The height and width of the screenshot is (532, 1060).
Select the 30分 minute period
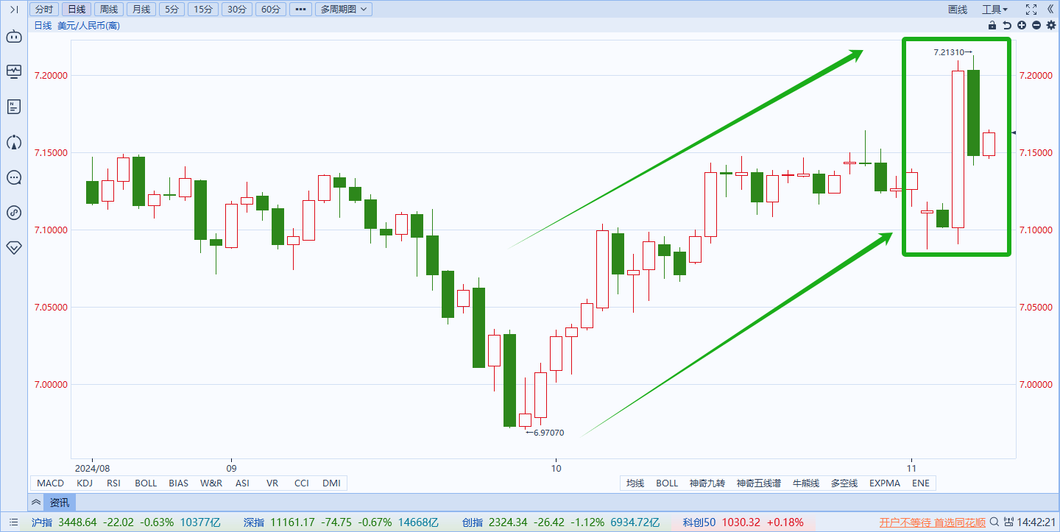[236, 10]
